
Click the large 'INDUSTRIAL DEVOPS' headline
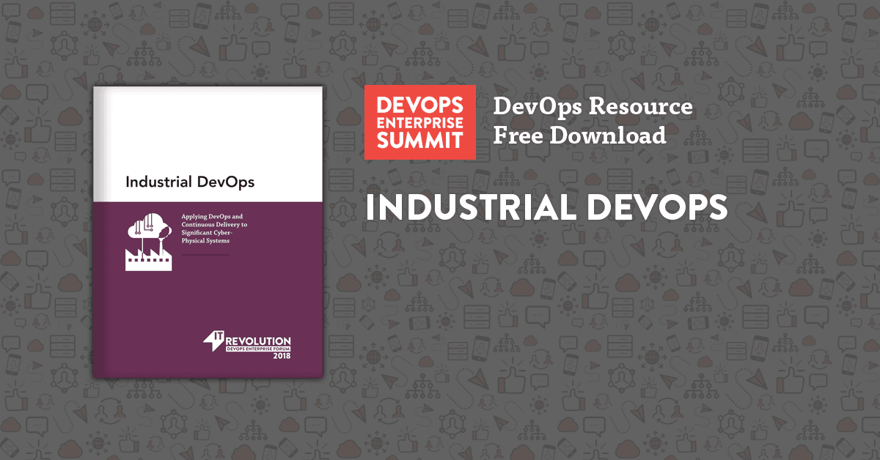[546, 207]
